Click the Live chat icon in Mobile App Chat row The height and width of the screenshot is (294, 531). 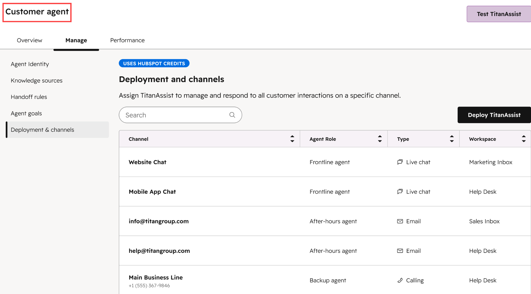400,192
